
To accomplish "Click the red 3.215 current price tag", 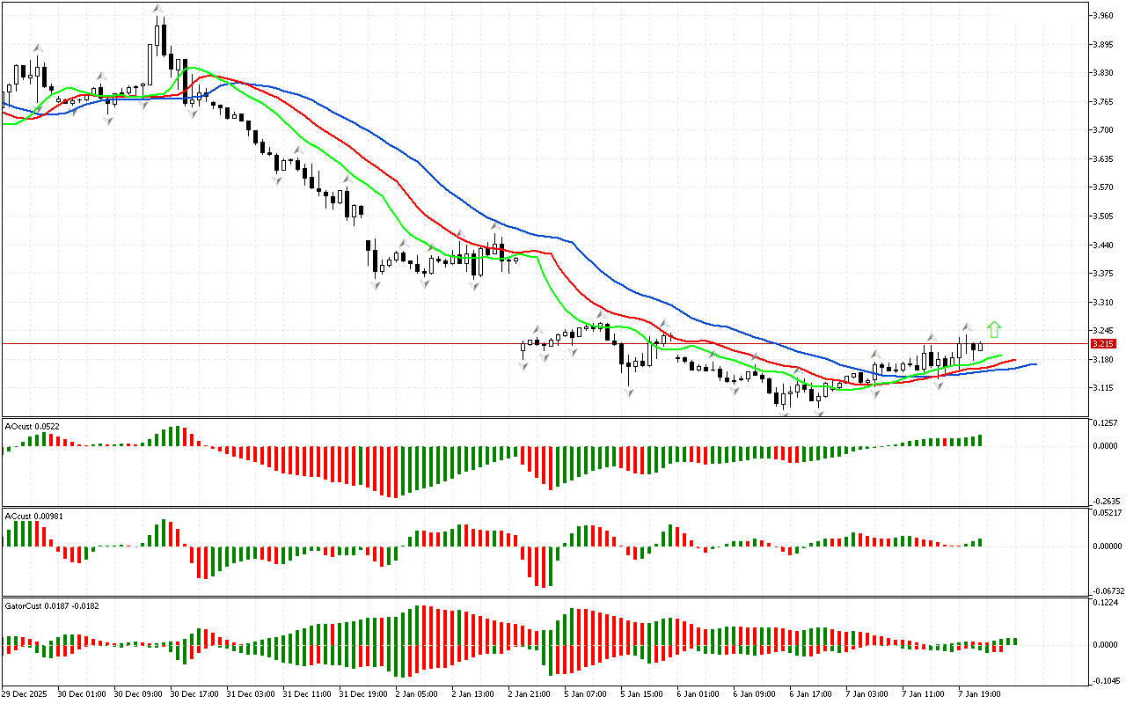I will pos(1102,344).
